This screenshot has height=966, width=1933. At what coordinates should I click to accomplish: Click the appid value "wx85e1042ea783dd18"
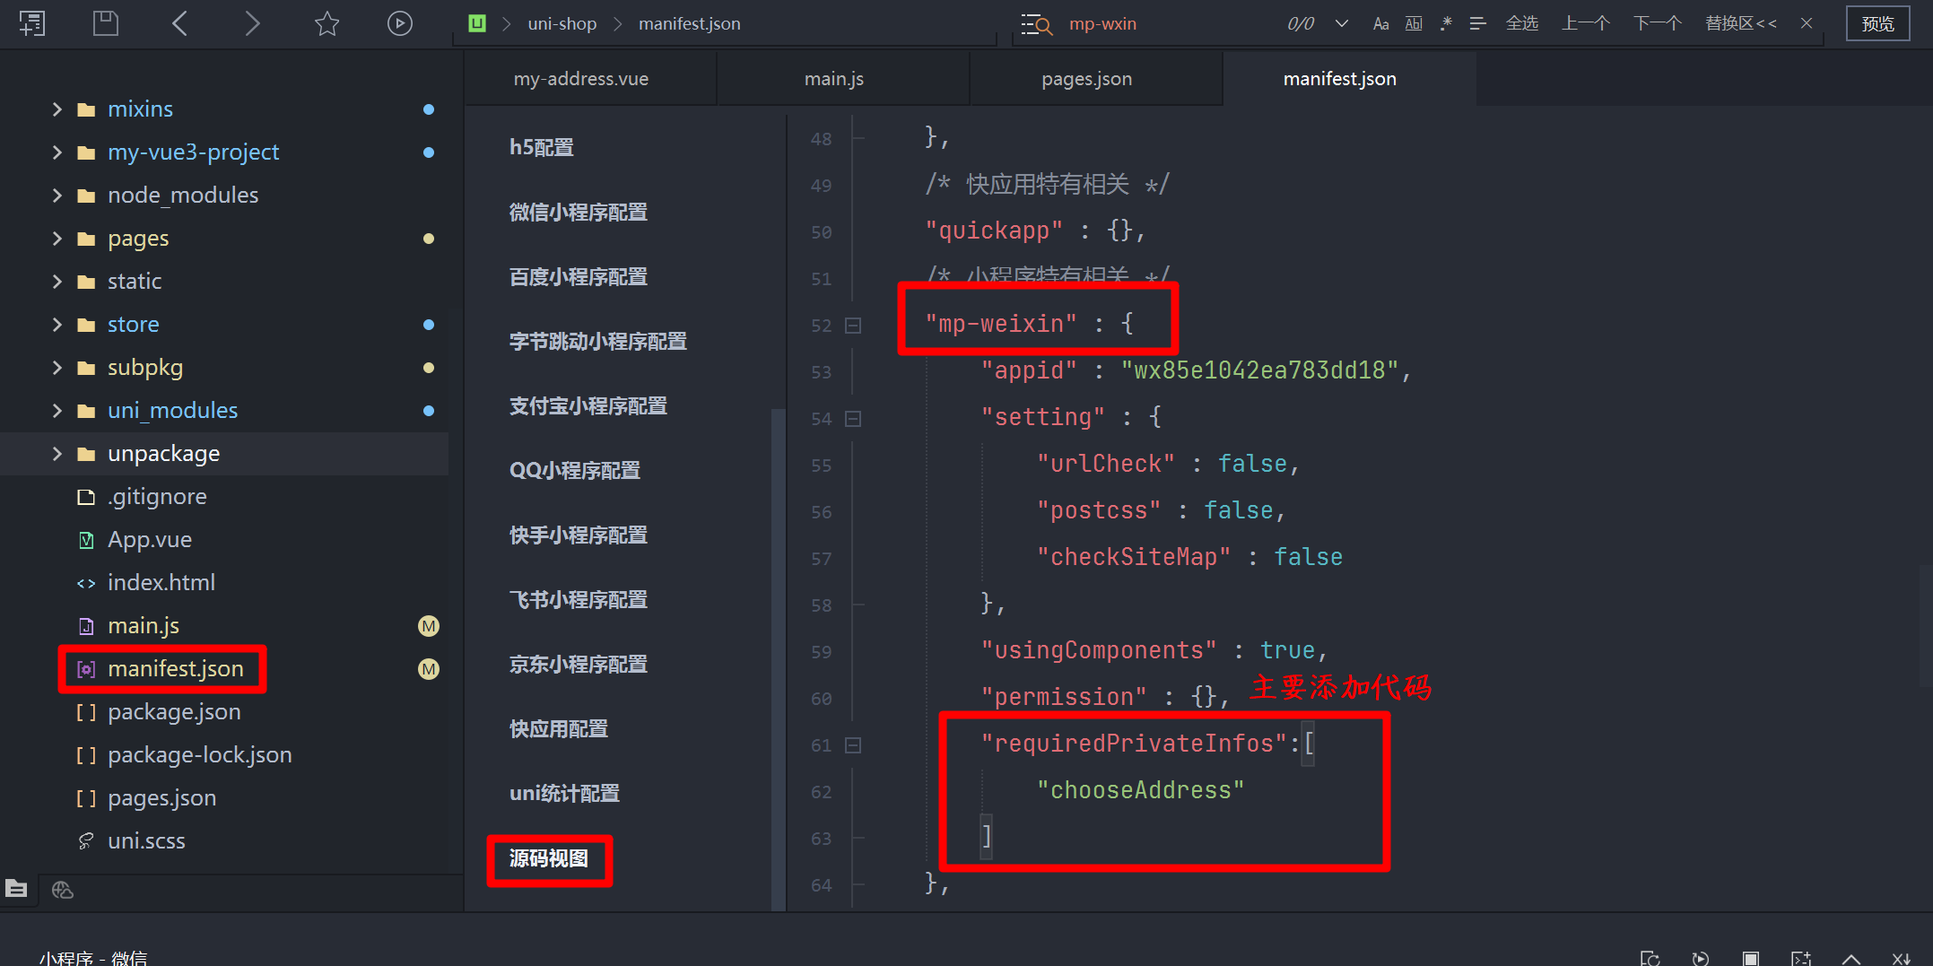(x=1260, y=370)
